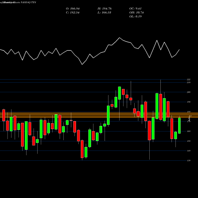Click the open value O: 166.84
The height and width of the screenshot is (198, 198).
click(x=73, y=9)
